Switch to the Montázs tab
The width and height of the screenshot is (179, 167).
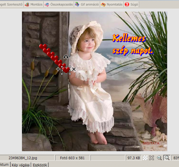coord(33,5)
